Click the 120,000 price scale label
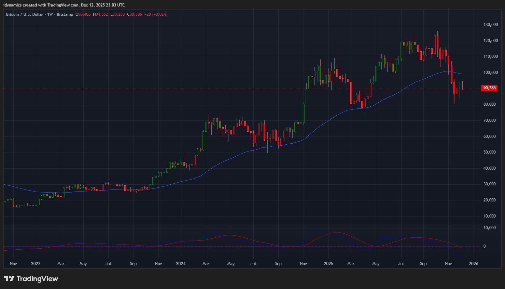505x289 pixels. 490,41
